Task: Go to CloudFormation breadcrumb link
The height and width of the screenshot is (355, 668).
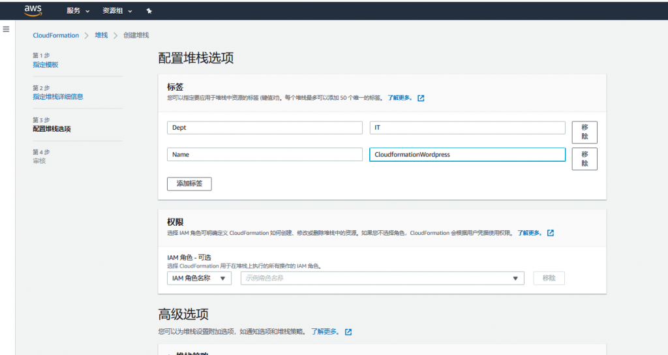Action: [56, 35]
